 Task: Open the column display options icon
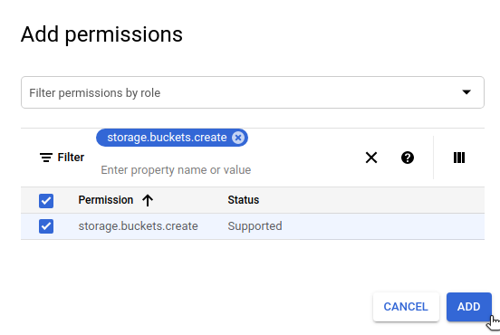459,158
